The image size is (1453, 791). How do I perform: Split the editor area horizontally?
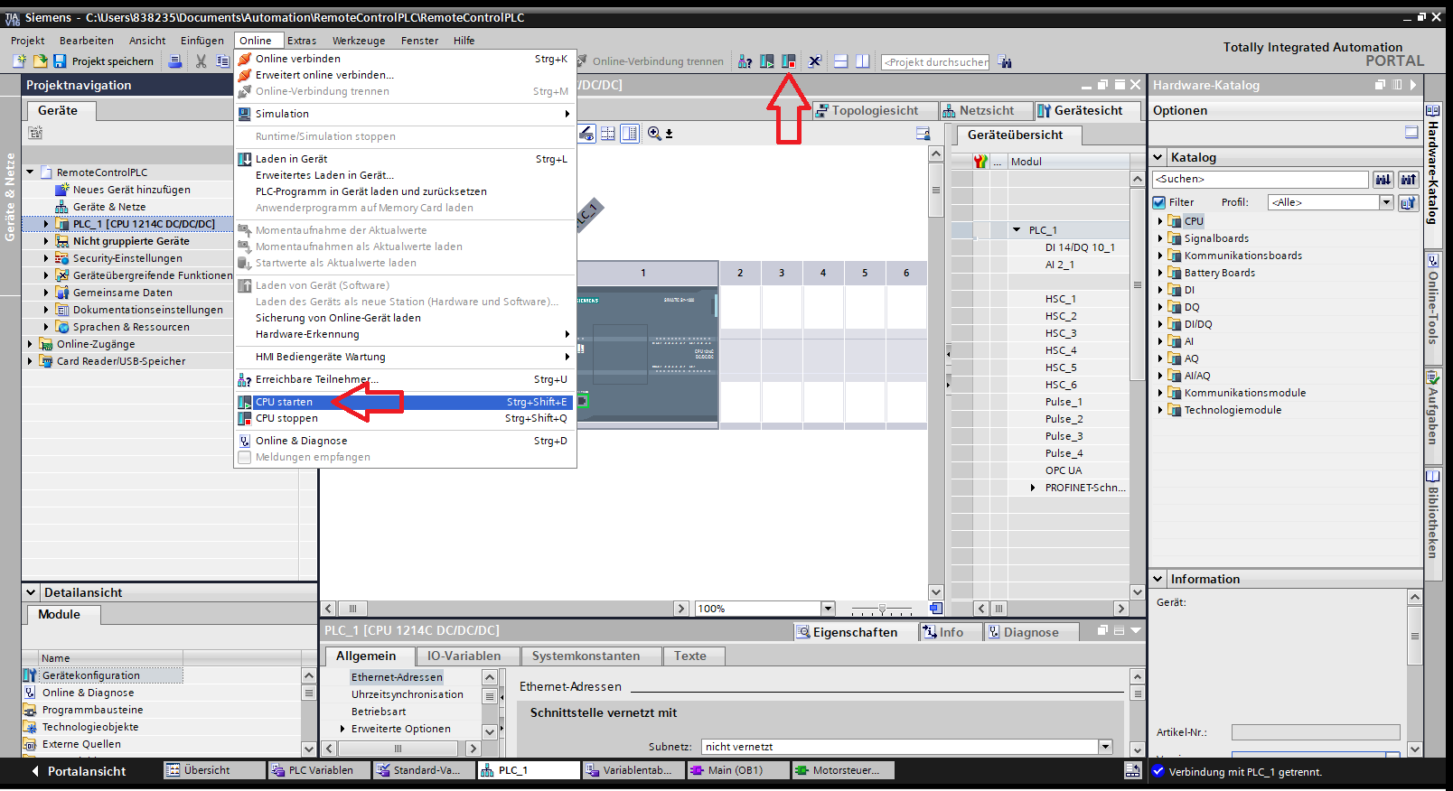(x=840, y=61)
